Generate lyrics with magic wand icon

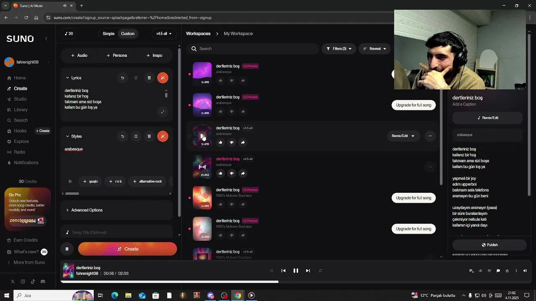click(162, 78)
